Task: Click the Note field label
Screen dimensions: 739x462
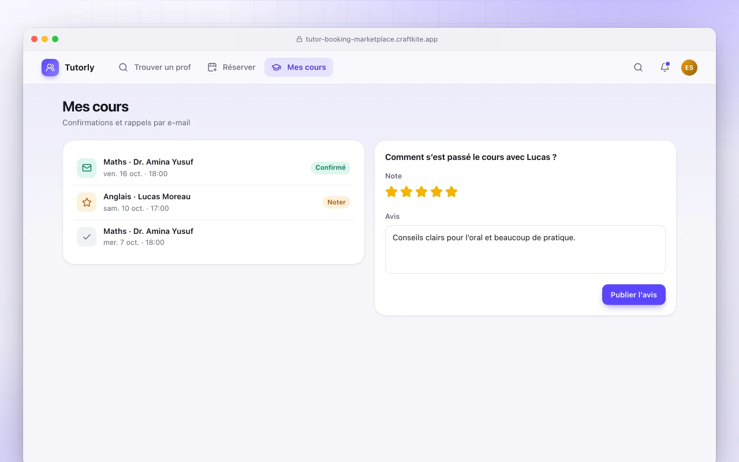Action: (394, 176)
